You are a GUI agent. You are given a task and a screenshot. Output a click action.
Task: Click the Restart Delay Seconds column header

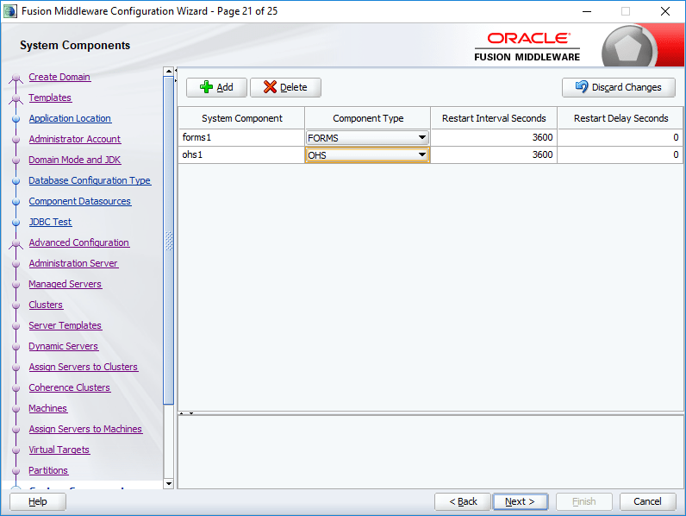click(x=621, y=118)
